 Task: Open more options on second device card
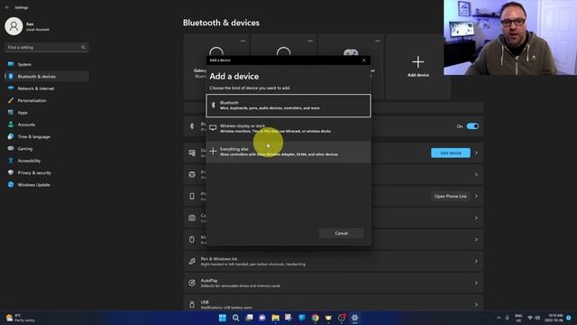click(310, 41)
